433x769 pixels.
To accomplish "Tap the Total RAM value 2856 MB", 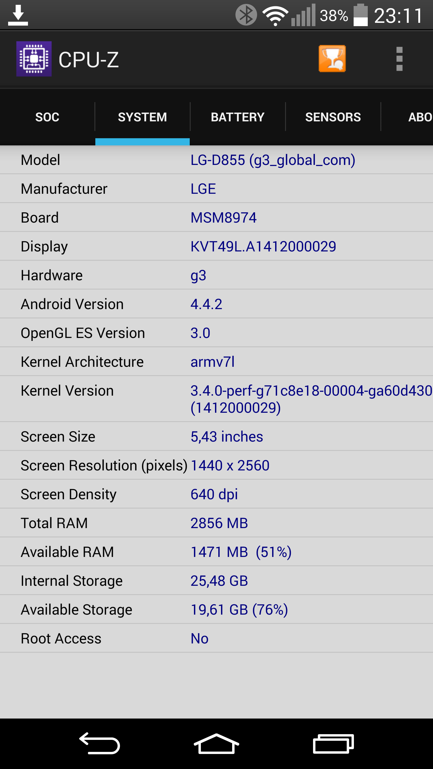I will [219, 523].
